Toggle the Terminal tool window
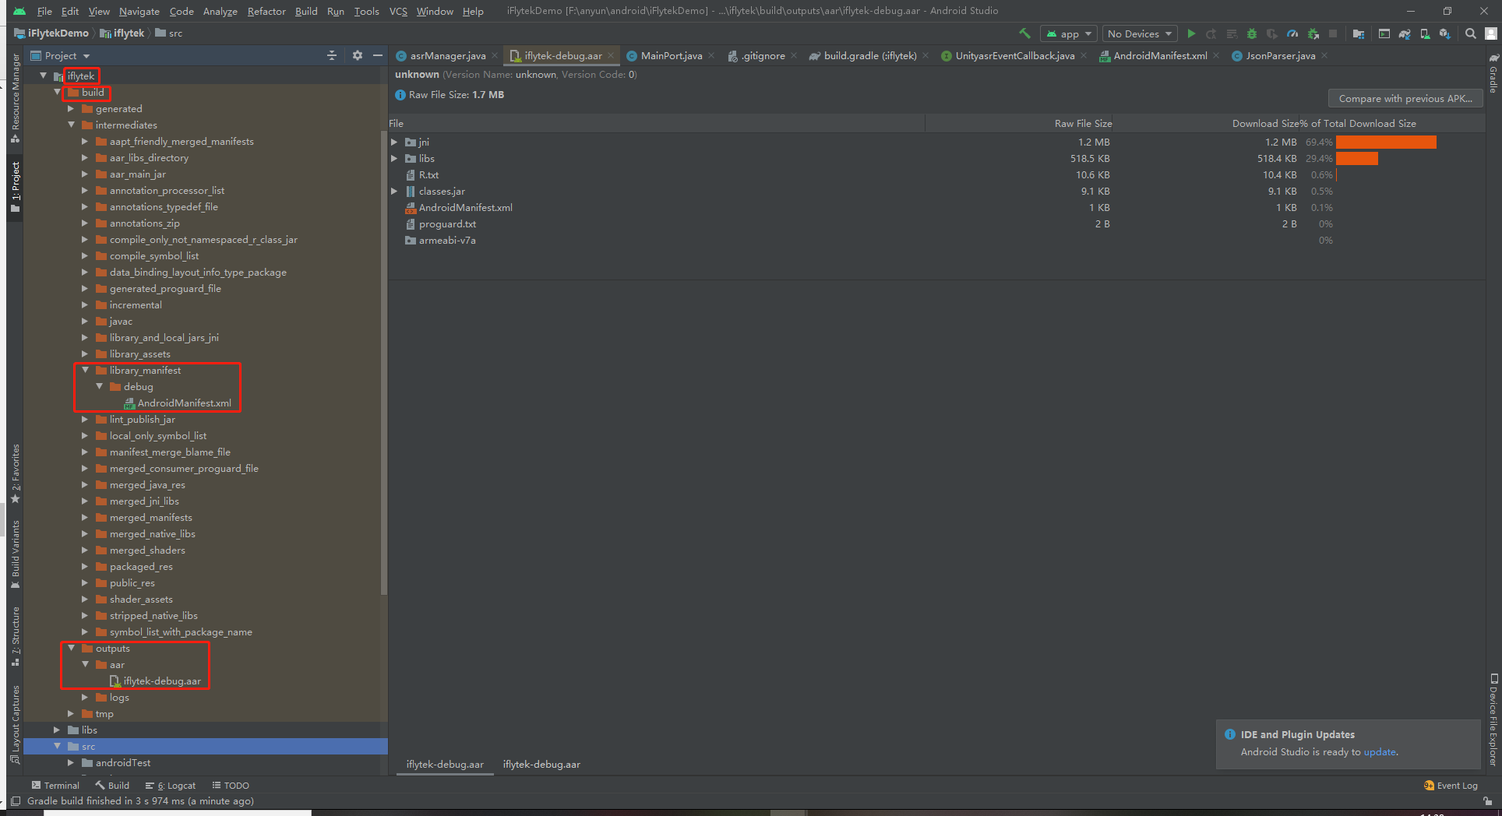This screenshot has height=816, width=1502. pos(55,785)
